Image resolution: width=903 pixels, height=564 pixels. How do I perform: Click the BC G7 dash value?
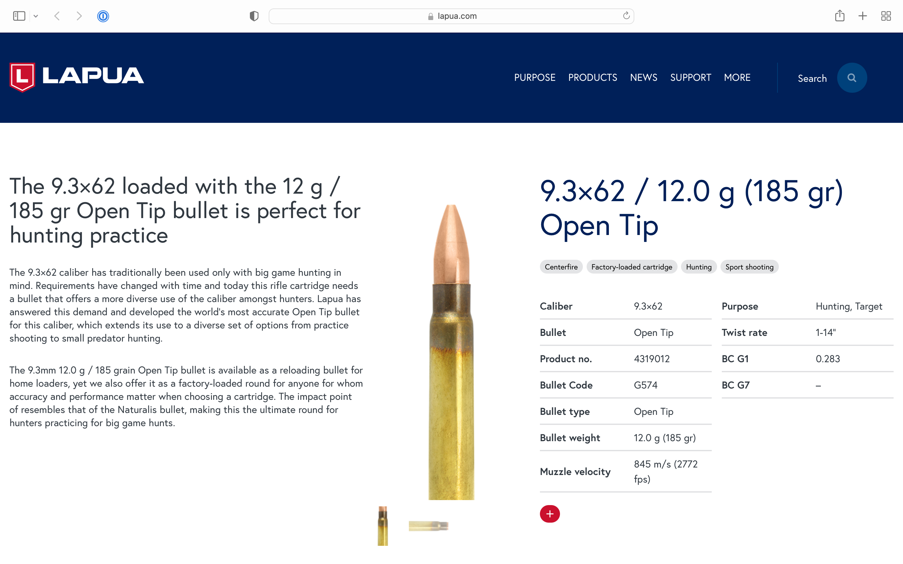click(818, 385)
